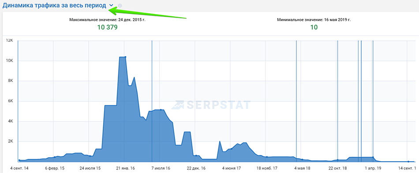Click the '22 дек. 16' date label

click(x=196, y=169)
